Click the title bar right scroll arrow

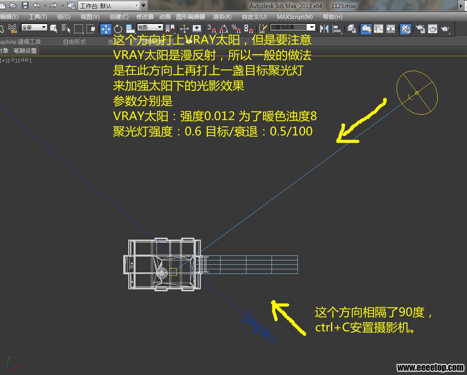(461, 6)
